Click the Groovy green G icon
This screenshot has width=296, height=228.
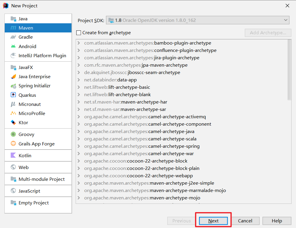tap(13, 134)
